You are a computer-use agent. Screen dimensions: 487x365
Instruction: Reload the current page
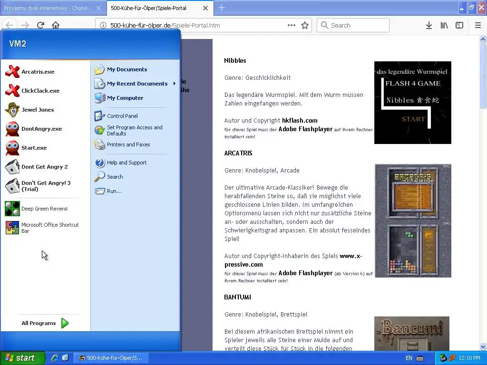click(x=40, y=25)
